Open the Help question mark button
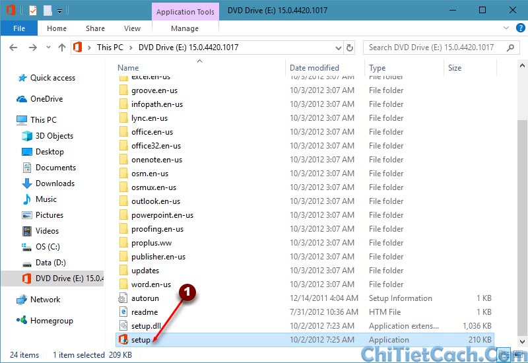The width and height of the screenshot is (528, 363). coord(520,28)
